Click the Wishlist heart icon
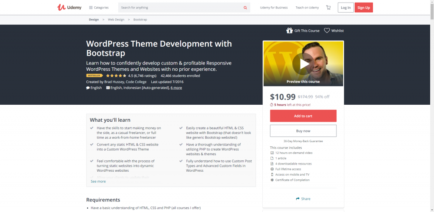 click(327, 31)
